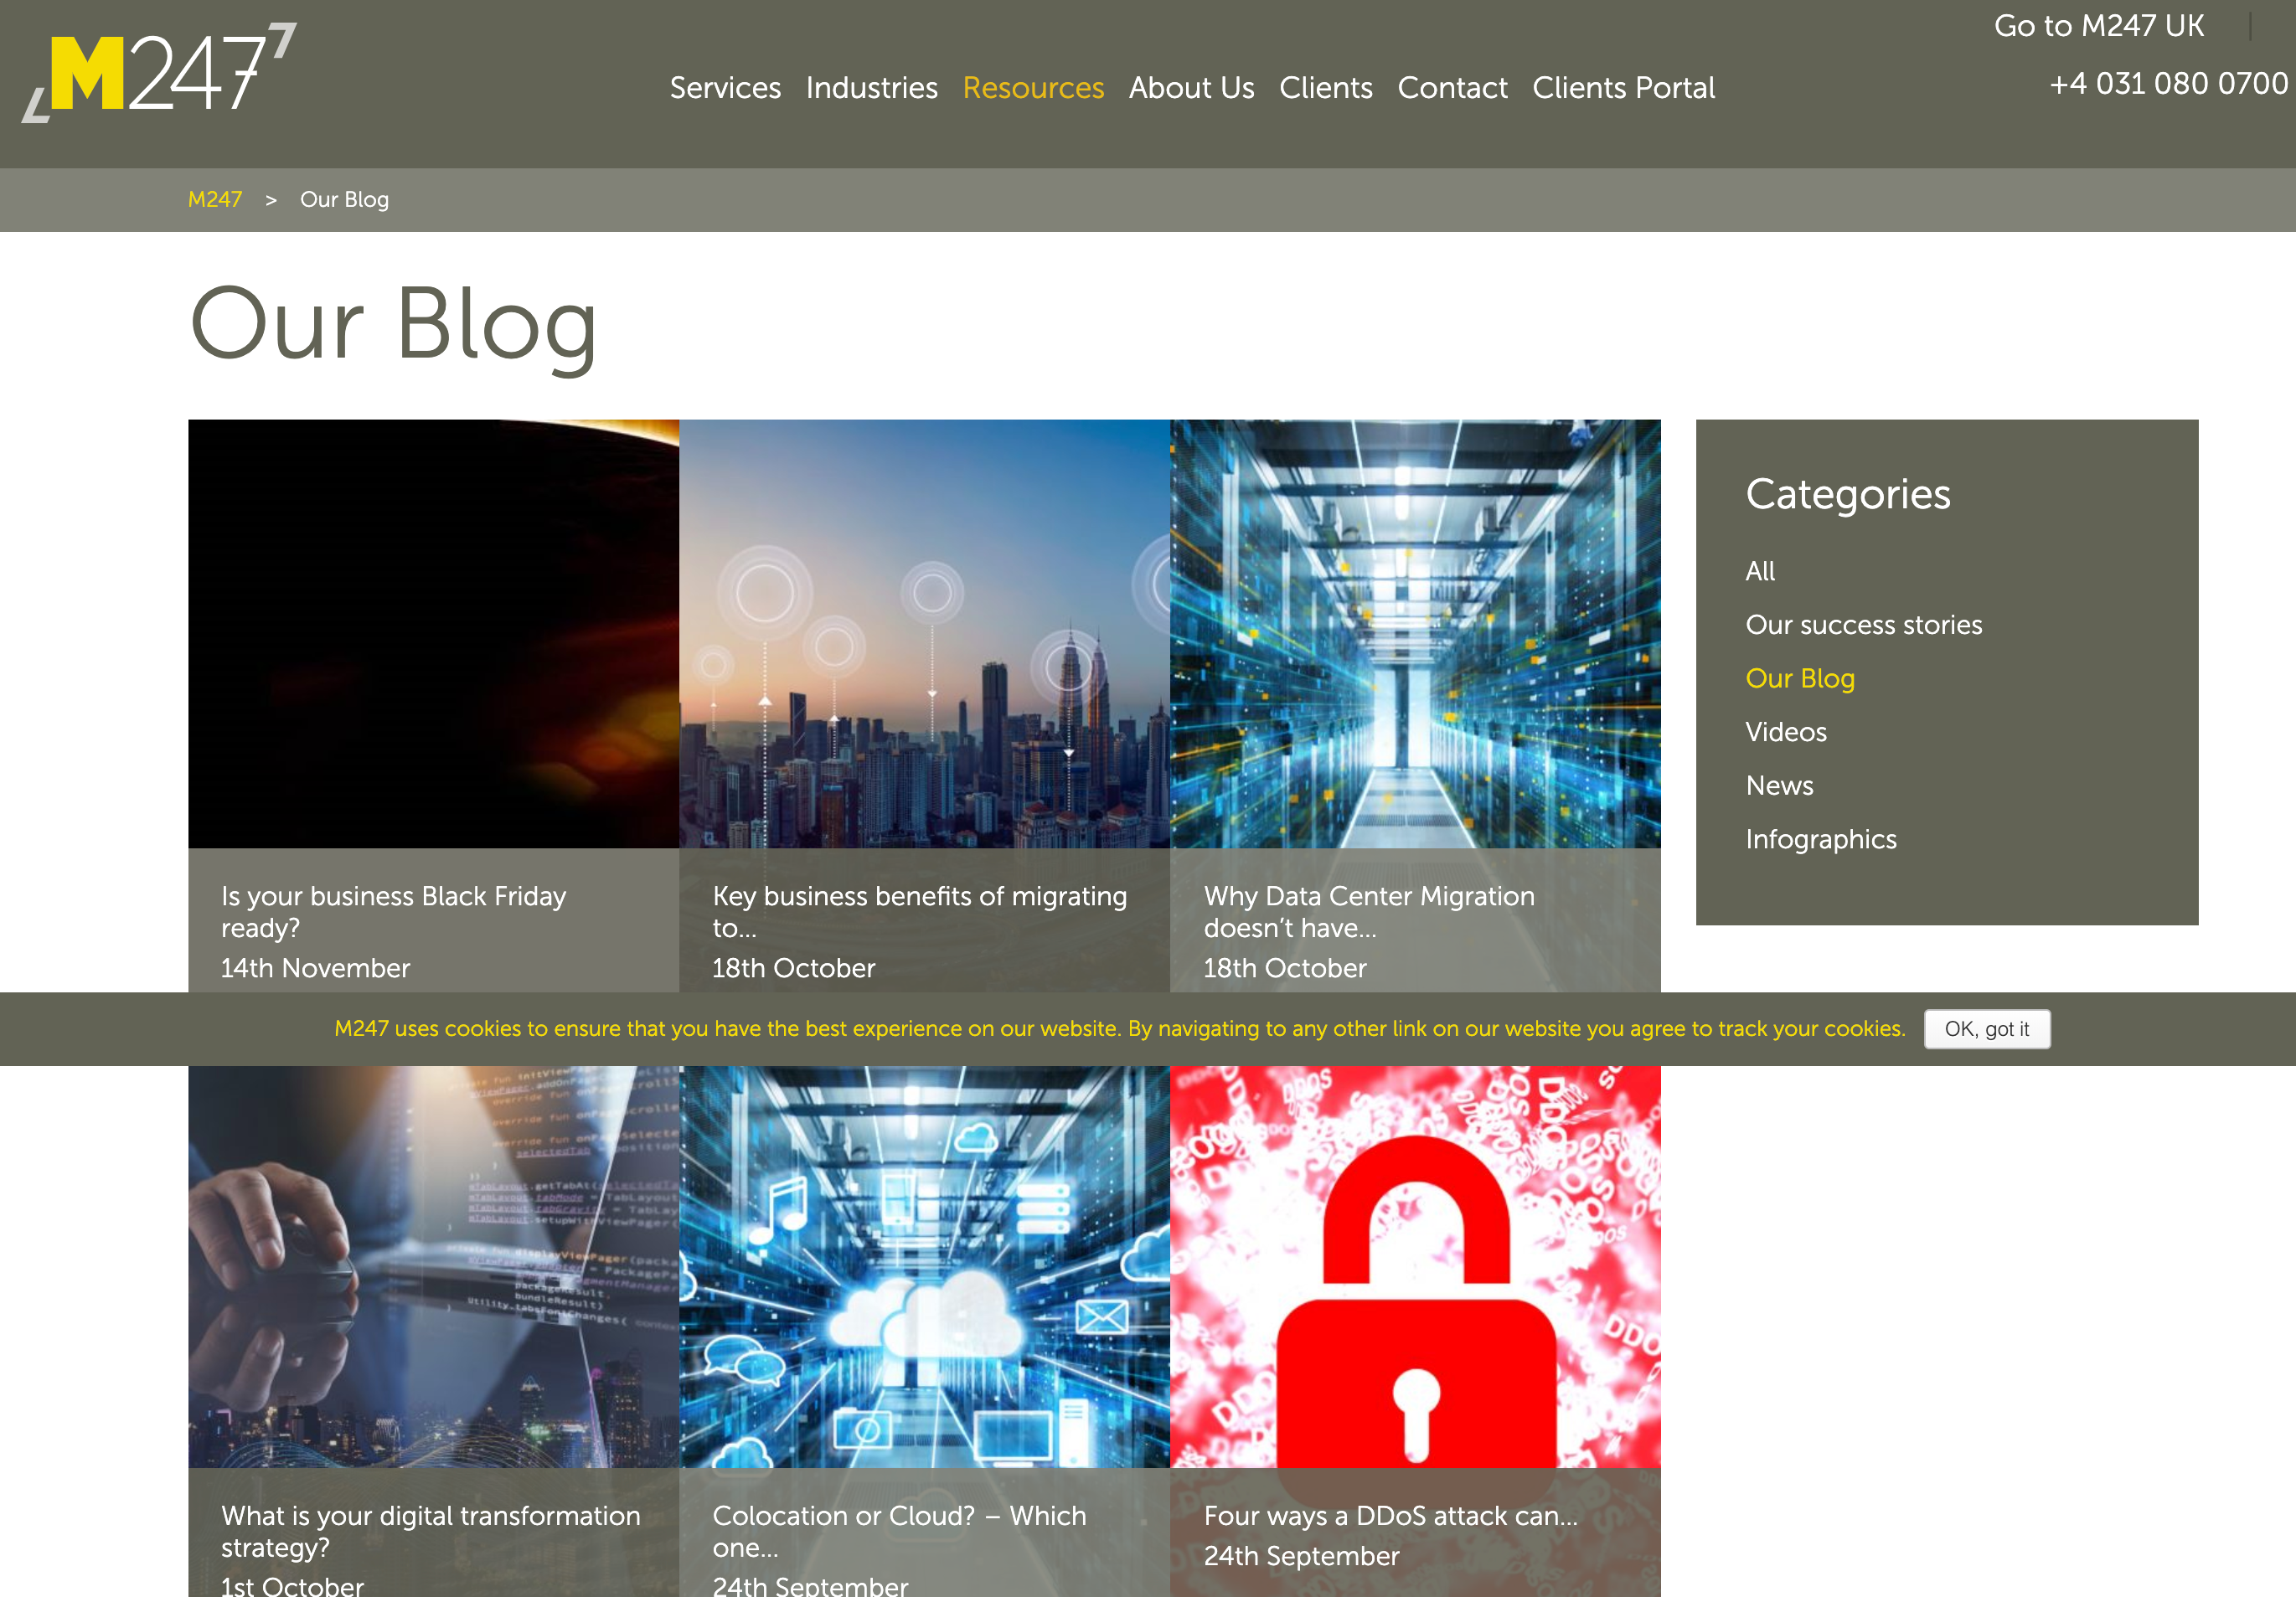This screenshot has height=1597, width=2296.
Task: Filter by All categories
Action: 1760,571
